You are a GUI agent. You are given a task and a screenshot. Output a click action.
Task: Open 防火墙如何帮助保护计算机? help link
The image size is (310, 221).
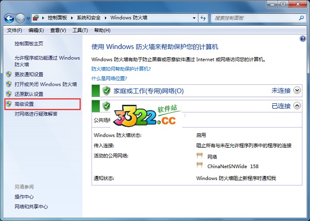click(x=121, y=69)
